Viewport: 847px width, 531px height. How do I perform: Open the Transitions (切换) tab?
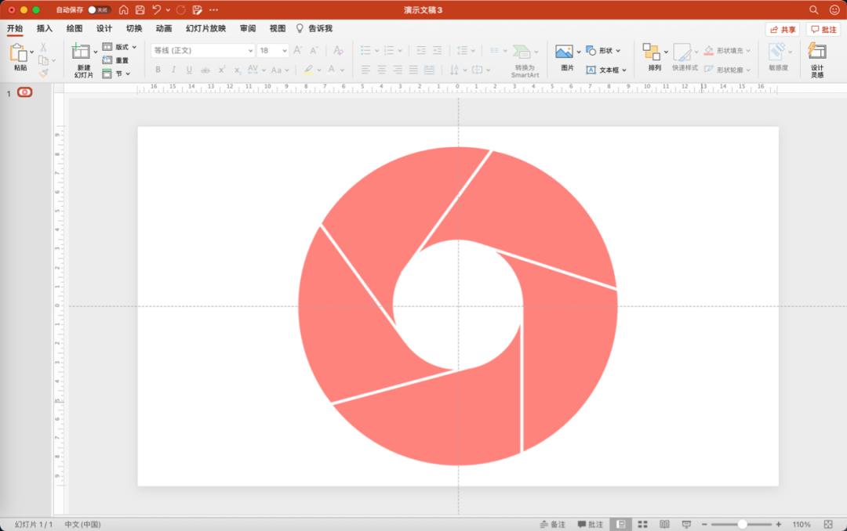pyautogui.click(x=134, y=29)
